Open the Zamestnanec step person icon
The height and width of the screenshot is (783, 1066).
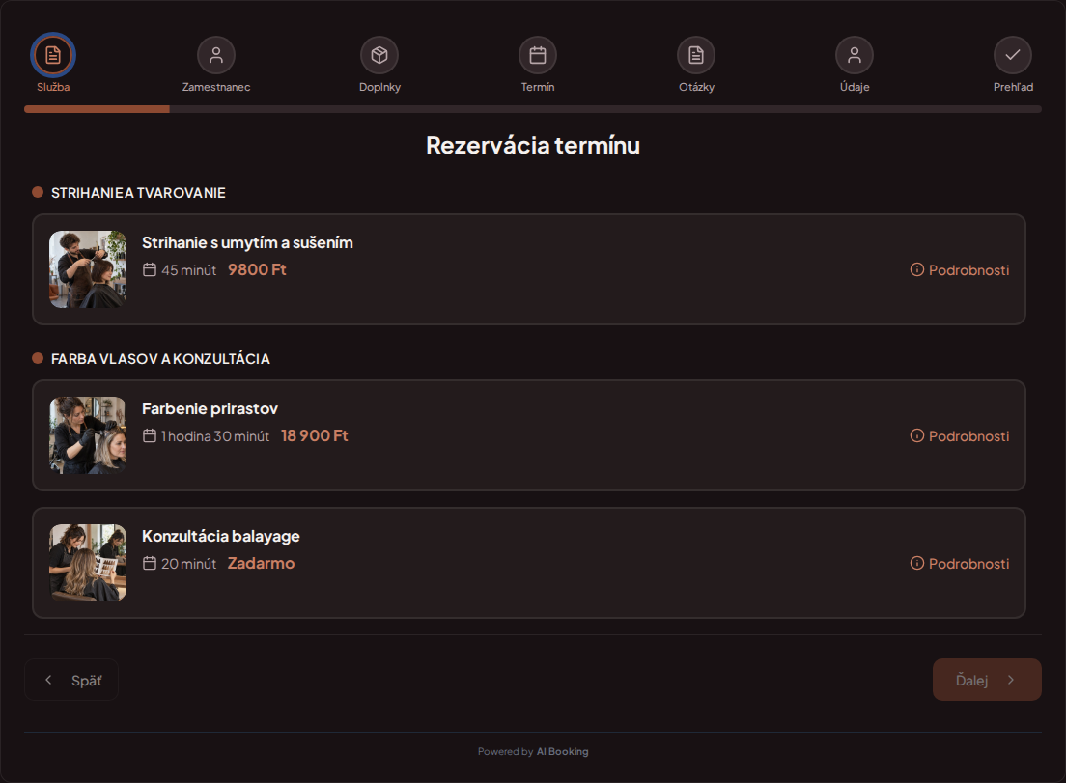(x=216, y=55)
